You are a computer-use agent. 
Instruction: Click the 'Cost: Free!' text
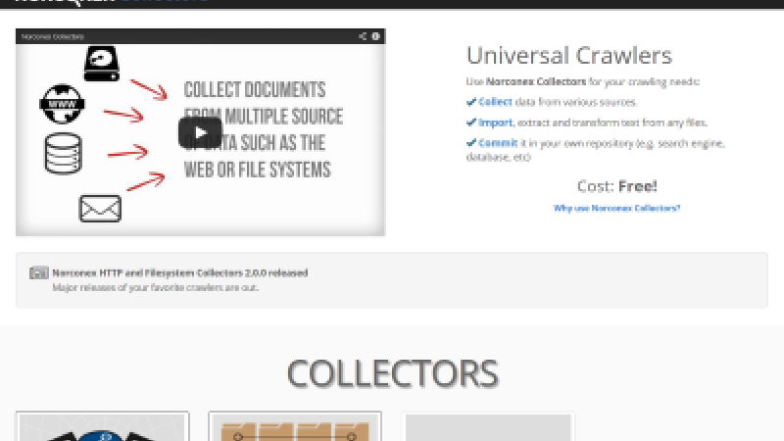[617, 186]
